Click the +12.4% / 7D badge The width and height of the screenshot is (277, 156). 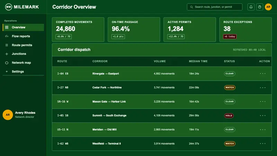point(176,37)
